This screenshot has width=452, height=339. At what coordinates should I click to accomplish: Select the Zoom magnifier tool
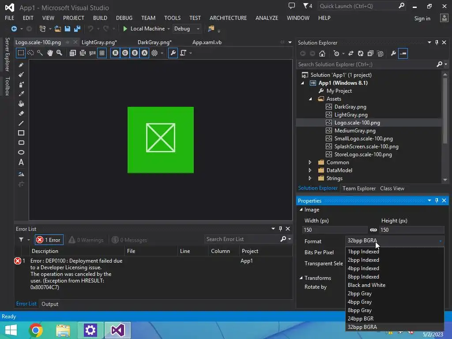[60, 53]
